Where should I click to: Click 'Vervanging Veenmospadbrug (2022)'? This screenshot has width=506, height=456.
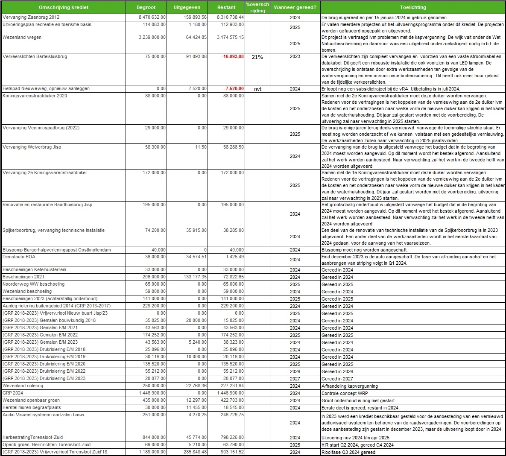coord(41,128)
